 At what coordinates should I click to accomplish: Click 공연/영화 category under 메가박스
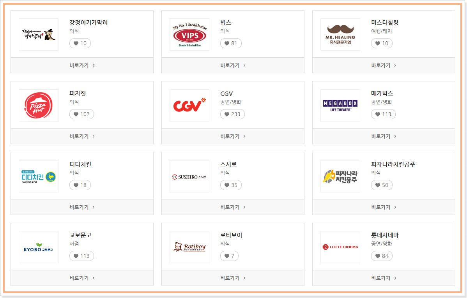(x=382, y=102)
